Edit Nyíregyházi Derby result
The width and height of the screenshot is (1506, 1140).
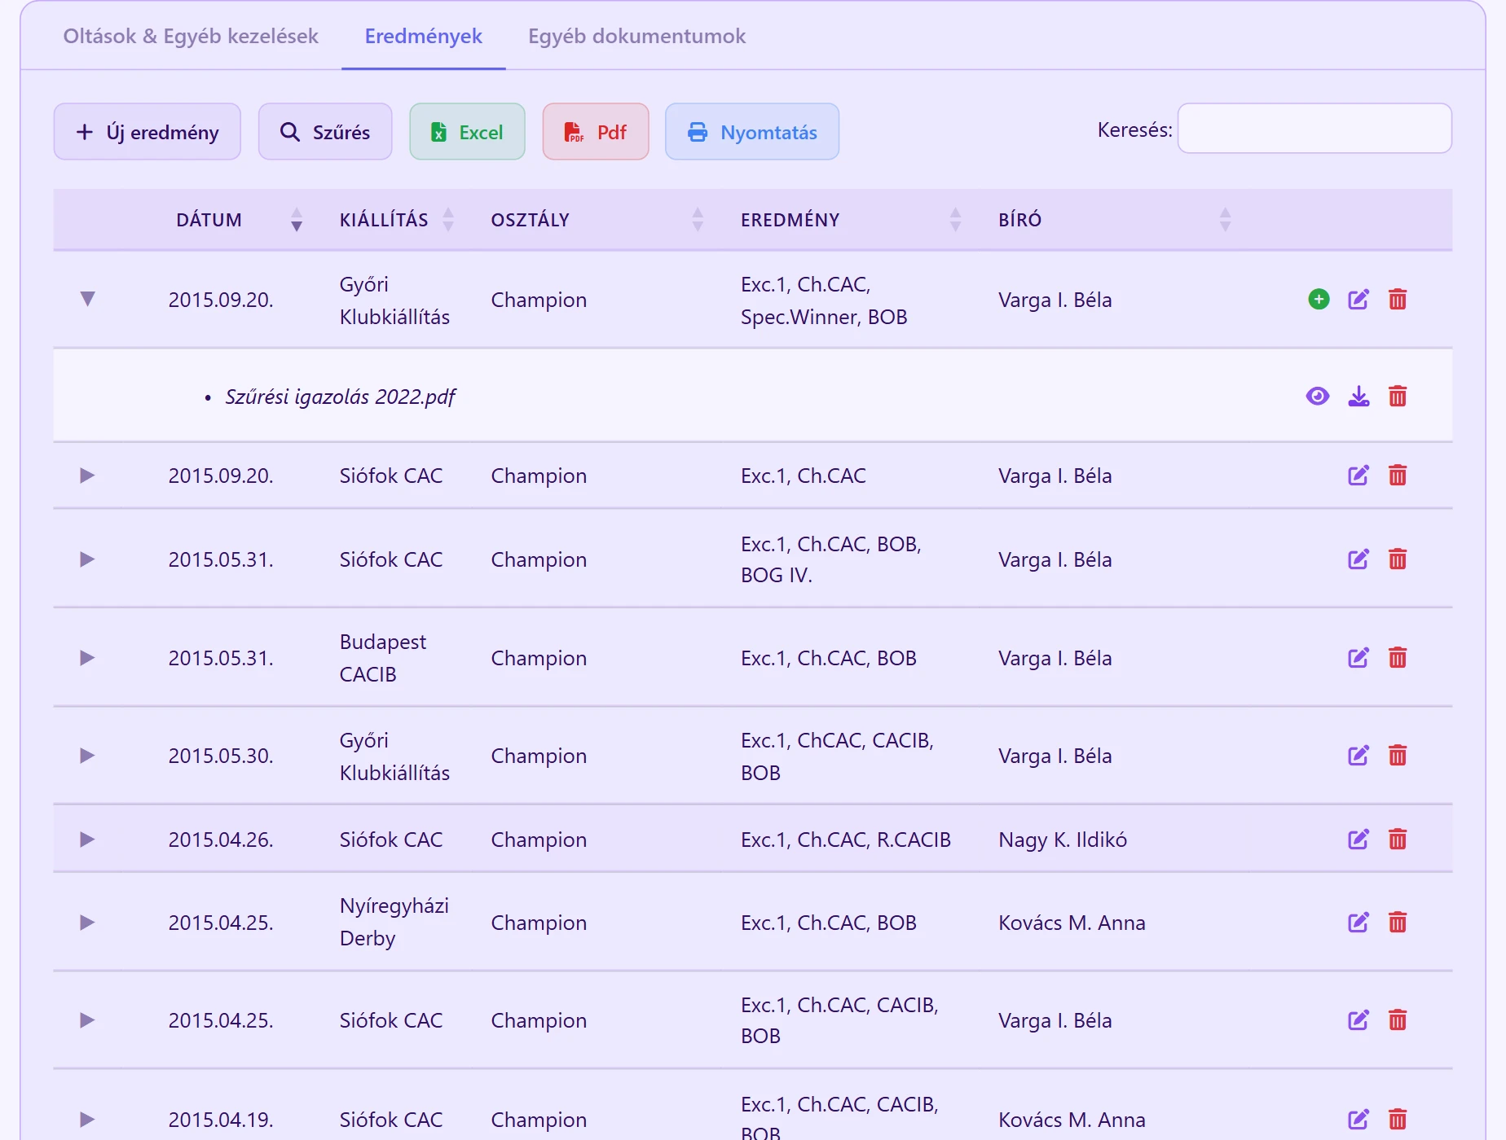[x=1358, y=923]
